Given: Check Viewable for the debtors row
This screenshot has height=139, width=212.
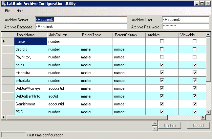Looking at the screenshot, I should (x=195, y=49).
